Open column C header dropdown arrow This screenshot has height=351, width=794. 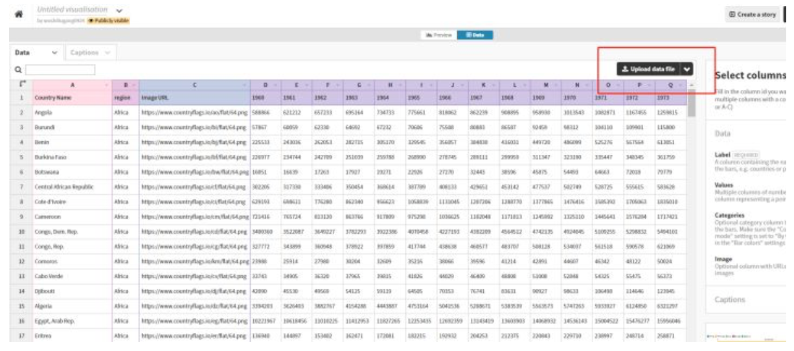(x=245, y=85)
